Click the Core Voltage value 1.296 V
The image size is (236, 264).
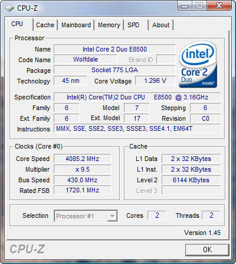coord(155,81)
